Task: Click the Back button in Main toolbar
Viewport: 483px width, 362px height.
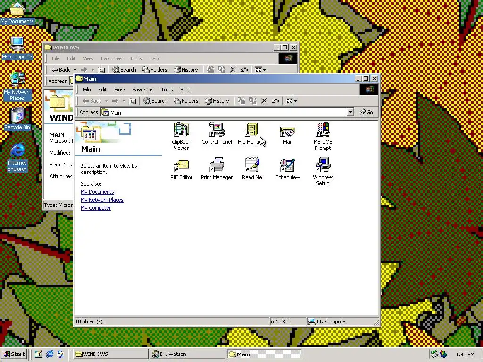Action: point(92,101)
